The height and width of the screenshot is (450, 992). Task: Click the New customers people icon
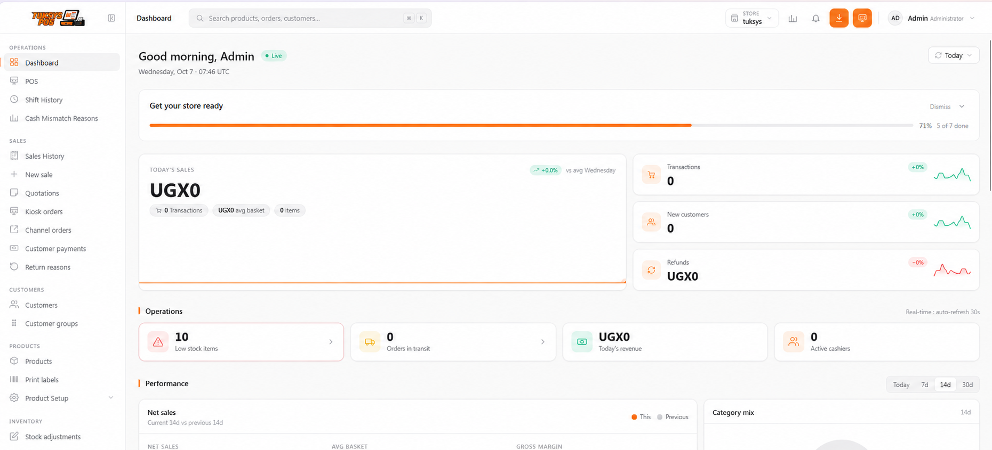pos(651,222)
